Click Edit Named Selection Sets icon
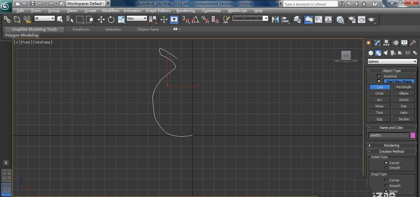The image size is (420, 197). click(x=227, y=19)
